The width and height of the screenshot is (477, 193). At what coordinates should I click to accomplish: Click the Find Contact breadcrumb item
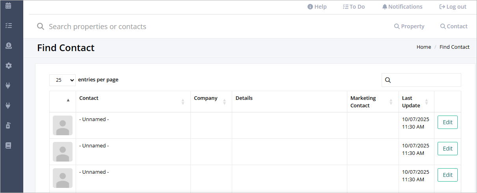(455, 47)
